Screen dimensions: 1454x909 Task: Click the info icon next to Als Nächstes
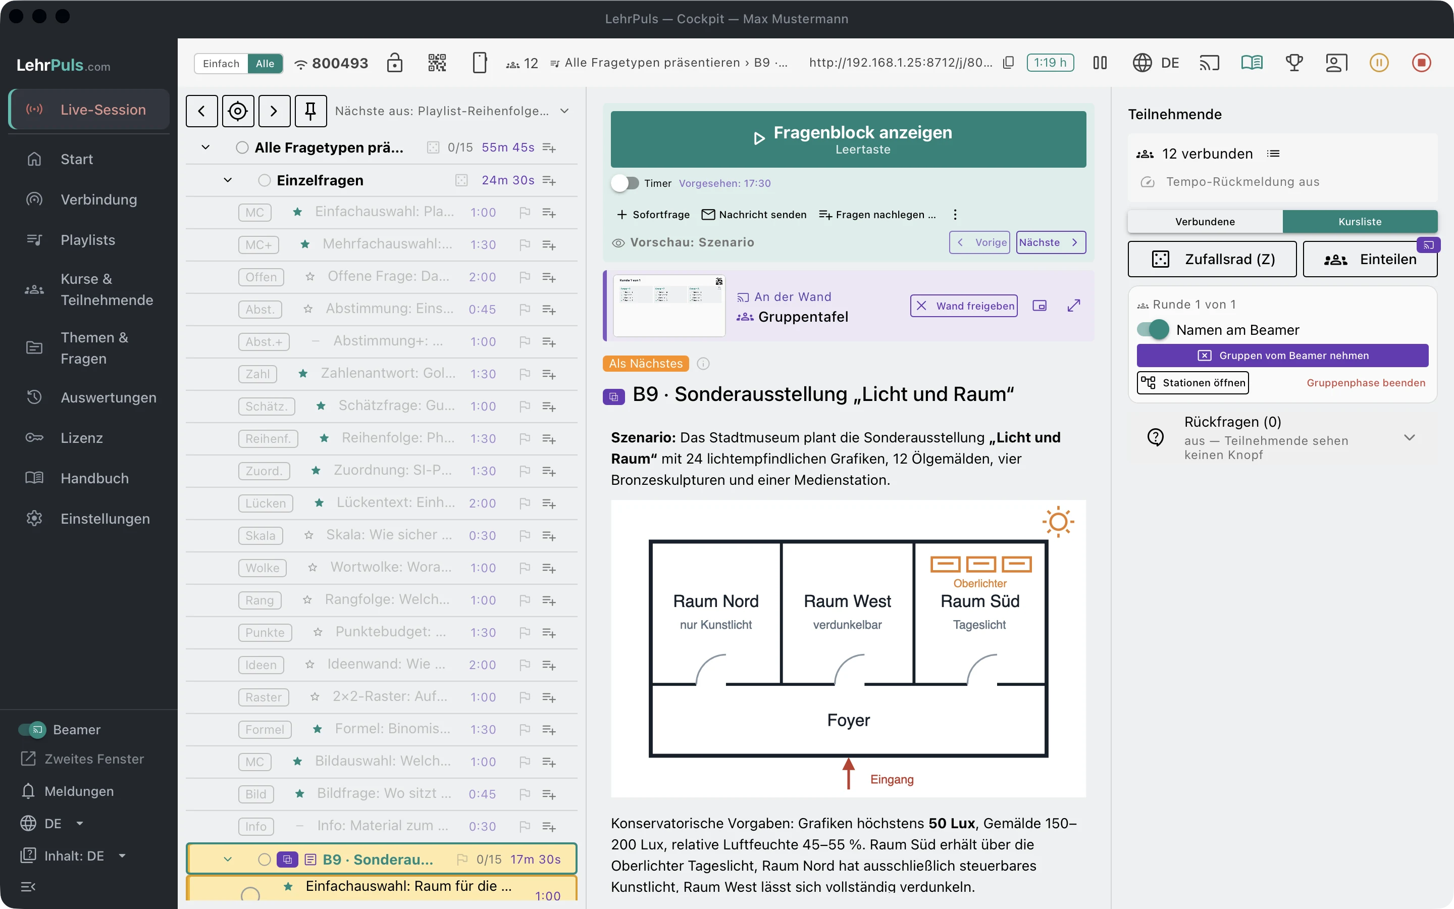click(703, 363)
